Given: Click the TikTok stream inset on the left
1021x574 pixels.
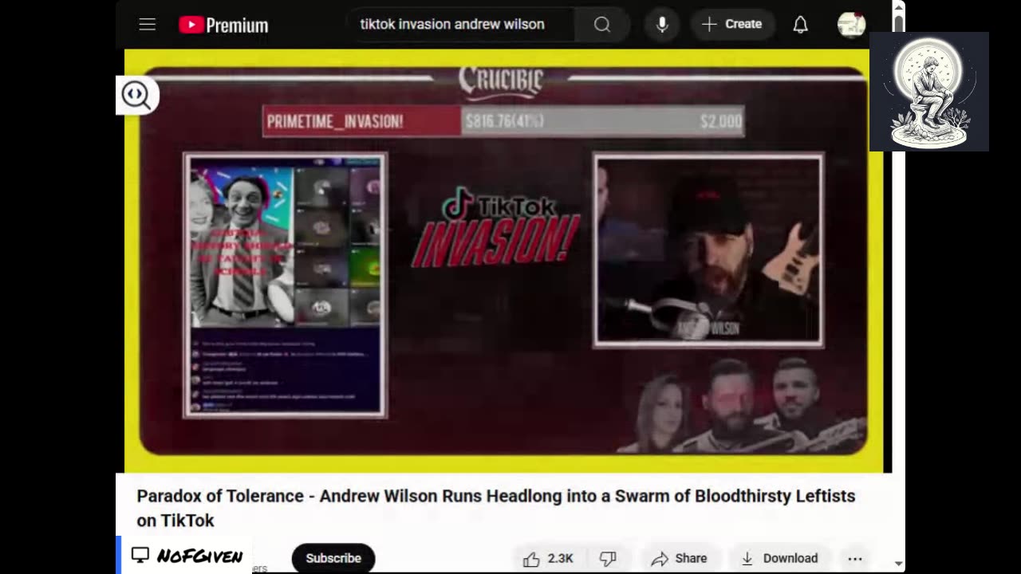Looking at the screenshot, I should (x=286, y=285).
